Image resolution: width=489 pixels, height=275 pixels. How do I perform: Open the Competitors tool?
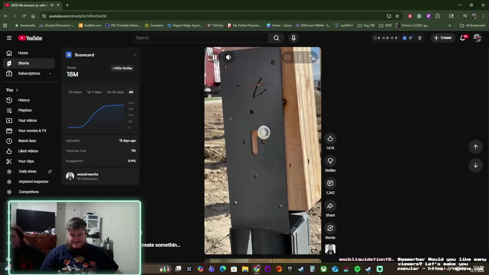(29, 192)
